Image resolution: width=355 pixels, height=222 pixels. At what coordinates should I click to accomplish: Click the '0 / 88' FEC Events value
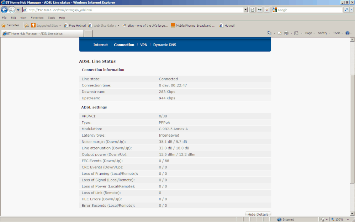point(164,161)
